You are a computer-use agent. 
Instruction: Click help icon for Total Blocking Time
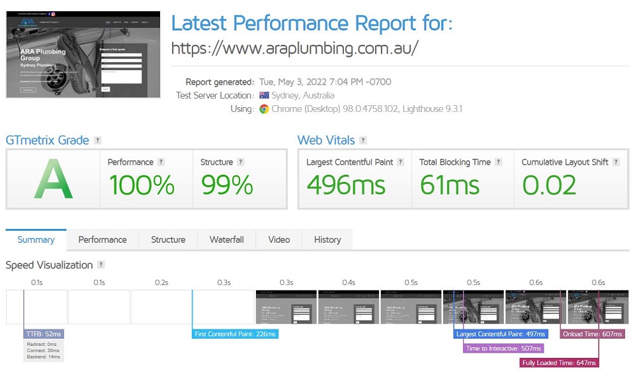point(499,162)
